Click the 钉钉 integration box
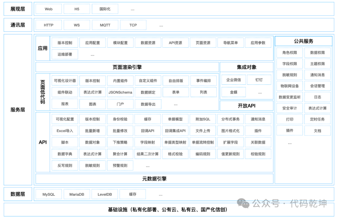338x217 pixels. tap(259, 80)
